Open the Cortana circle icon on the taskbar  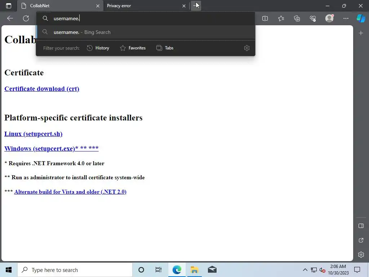[x=141, y=270]
